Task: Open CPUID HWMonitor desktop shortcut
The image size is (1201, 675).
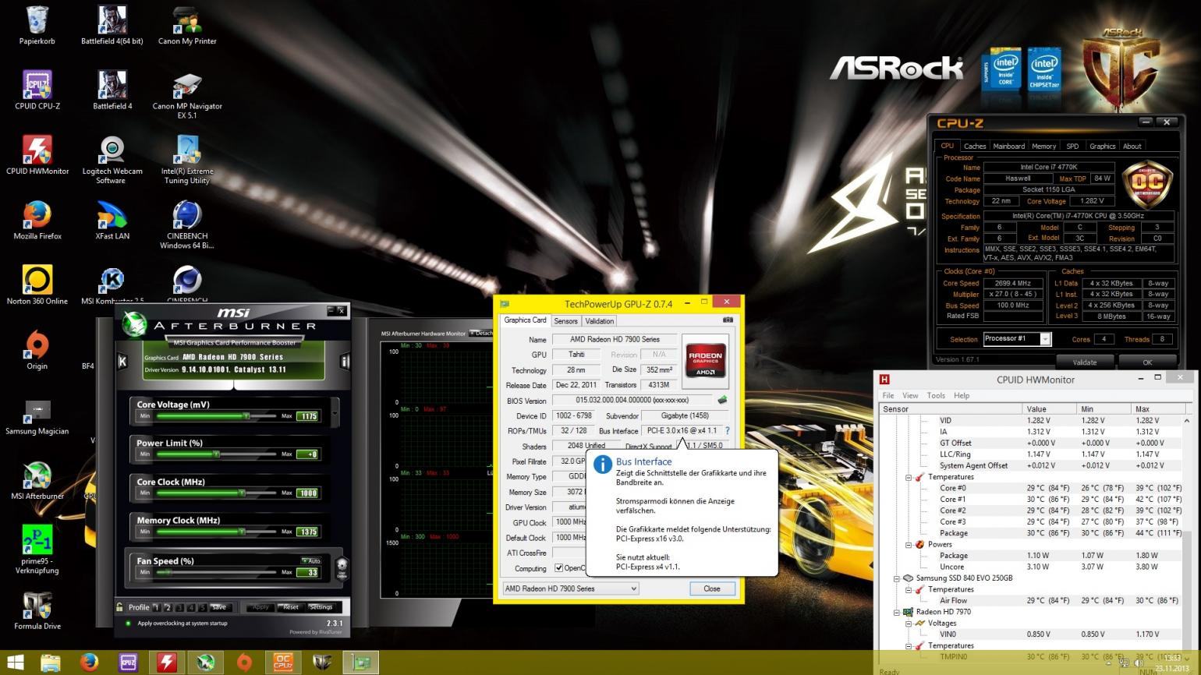Action: click(x=37, y=155)
